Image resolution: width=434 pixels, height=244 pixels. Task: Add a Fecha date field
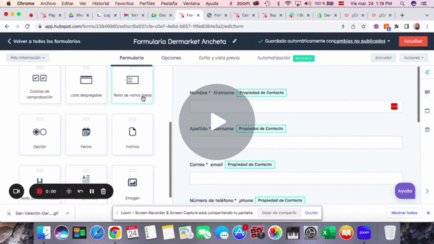[x=86, y=134]
